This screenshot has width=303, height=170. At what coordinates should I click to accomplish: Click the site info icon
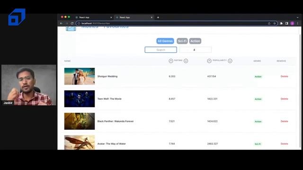79,23
